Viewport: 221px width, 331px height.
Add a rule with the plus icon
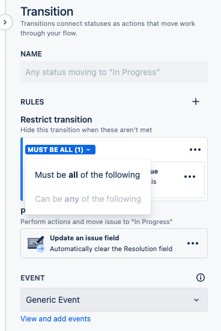(196, 102)
